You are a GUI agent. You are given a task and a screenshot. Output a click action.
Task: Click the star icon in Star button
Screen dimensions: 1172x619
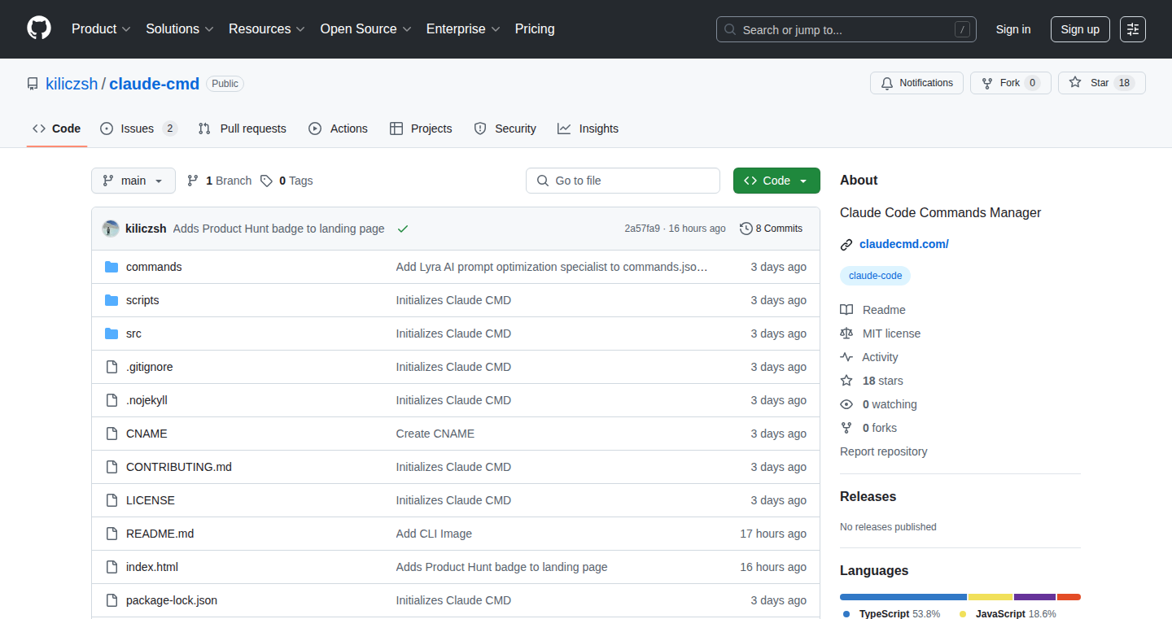1075,83
